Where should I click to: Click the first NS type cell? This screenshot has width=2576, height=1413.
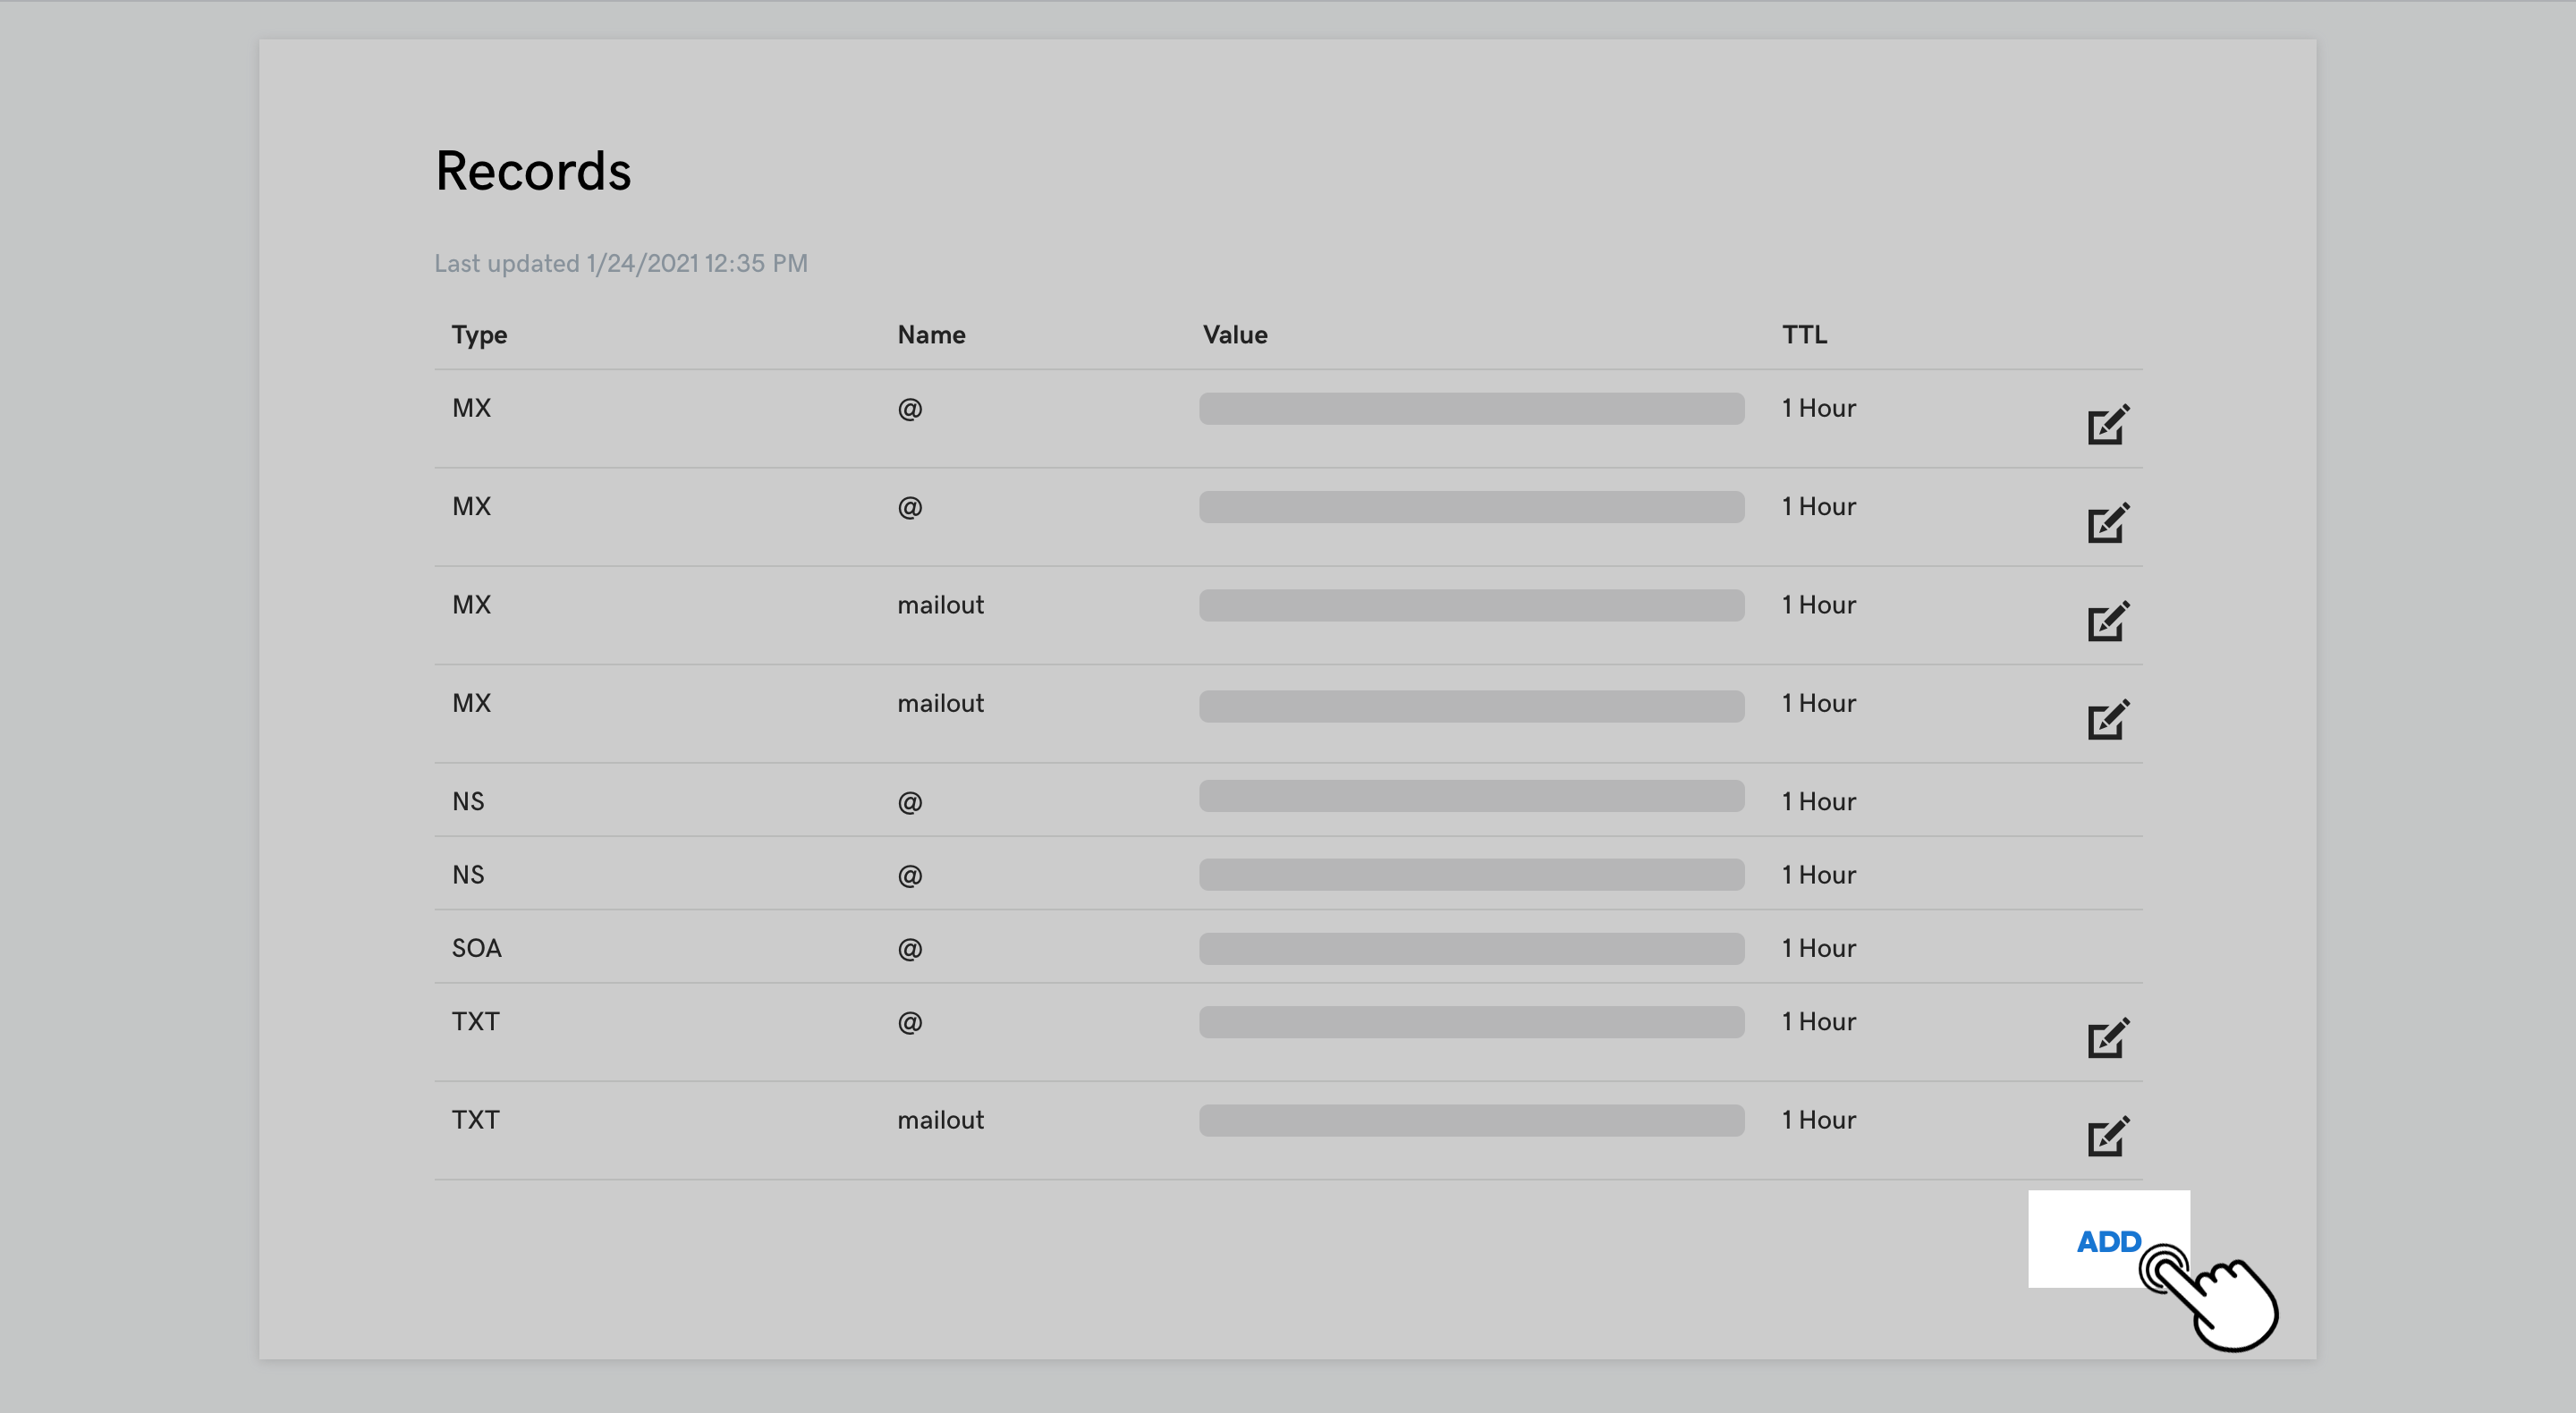(x=468, y=802)
